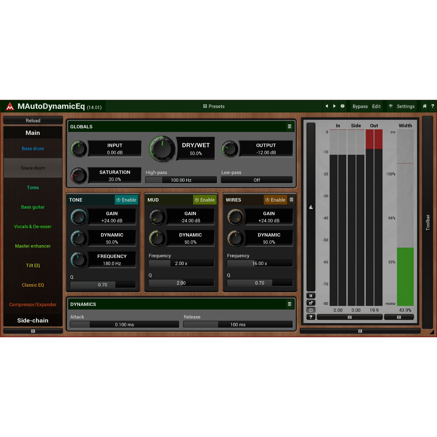Toggle the meter power icon

pyautogui.click(x=311, y=310)
